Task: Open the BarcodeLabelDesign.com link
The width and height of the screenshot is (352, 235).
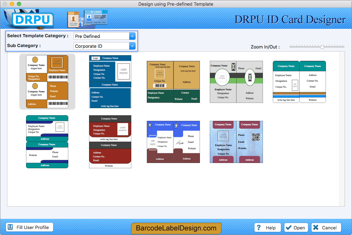Action: pos(176,228)
